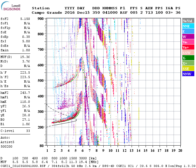Viewport: 196px width, 168px height.
Task: Pick the Vo- pink legend swatch
Action: pyautogui.click(x=188, y=42)
